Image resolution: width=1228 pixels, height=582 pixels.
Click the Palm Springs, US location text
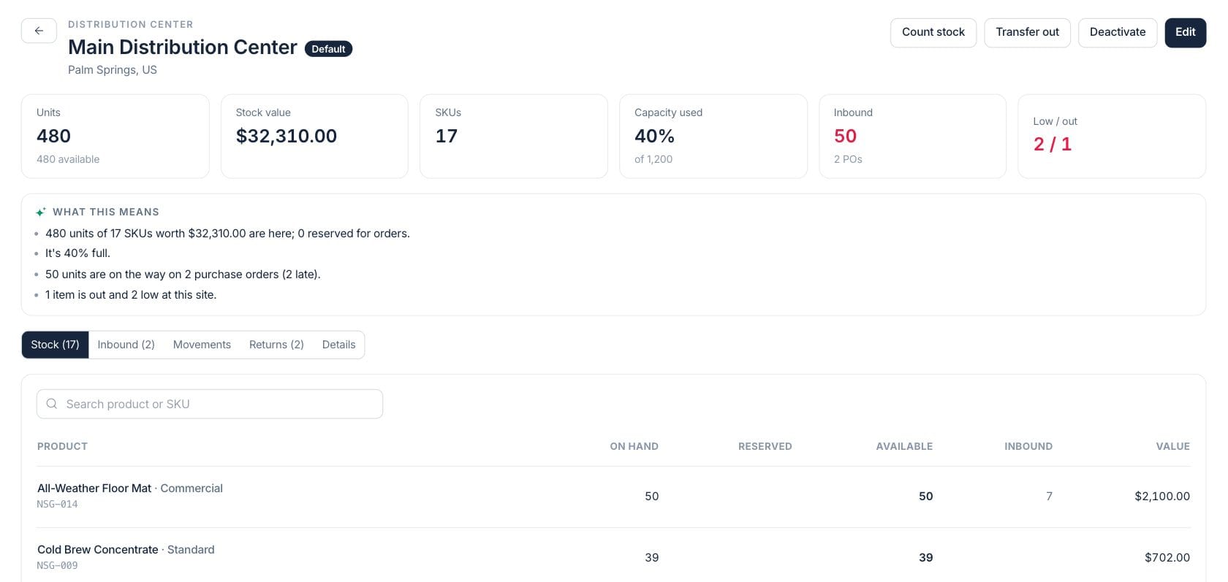tap(113, 69)
